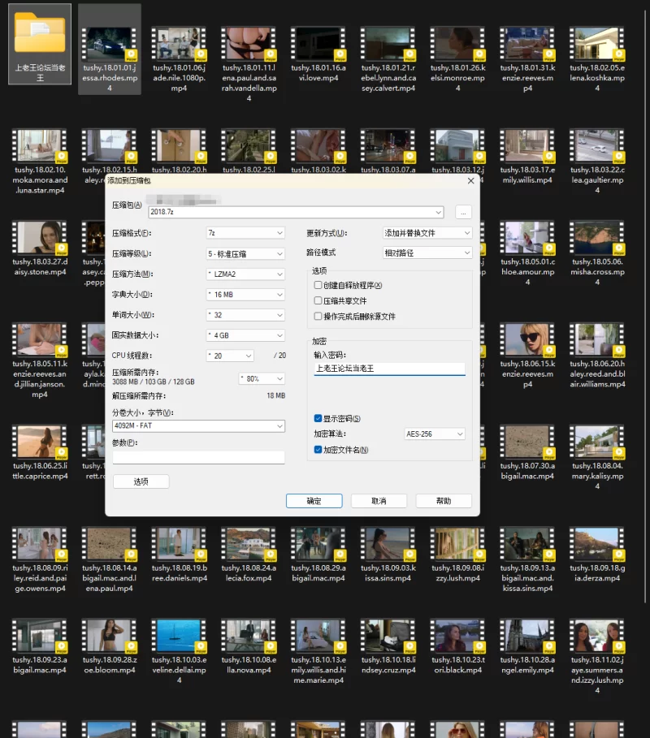The image size is (650, 738).
Task: Select video file tushy.18.08.24.alecia.fox.mp4
Action: pyautogui.click(x=249, y=555)
